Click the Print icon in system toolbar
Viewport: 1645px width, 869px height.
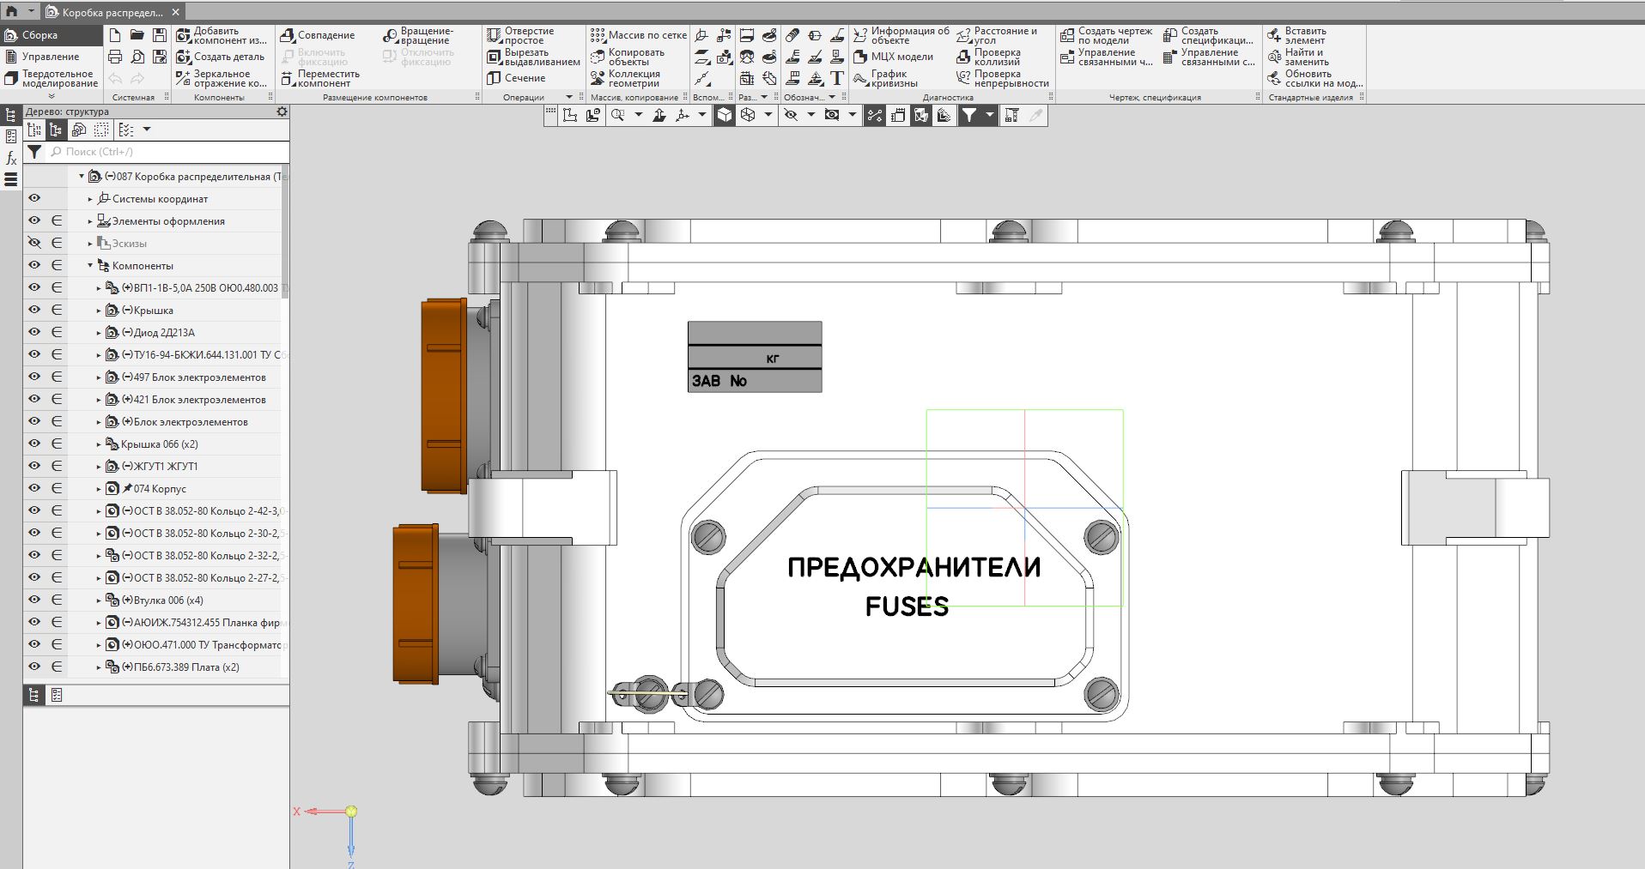(x=115, y=57)
